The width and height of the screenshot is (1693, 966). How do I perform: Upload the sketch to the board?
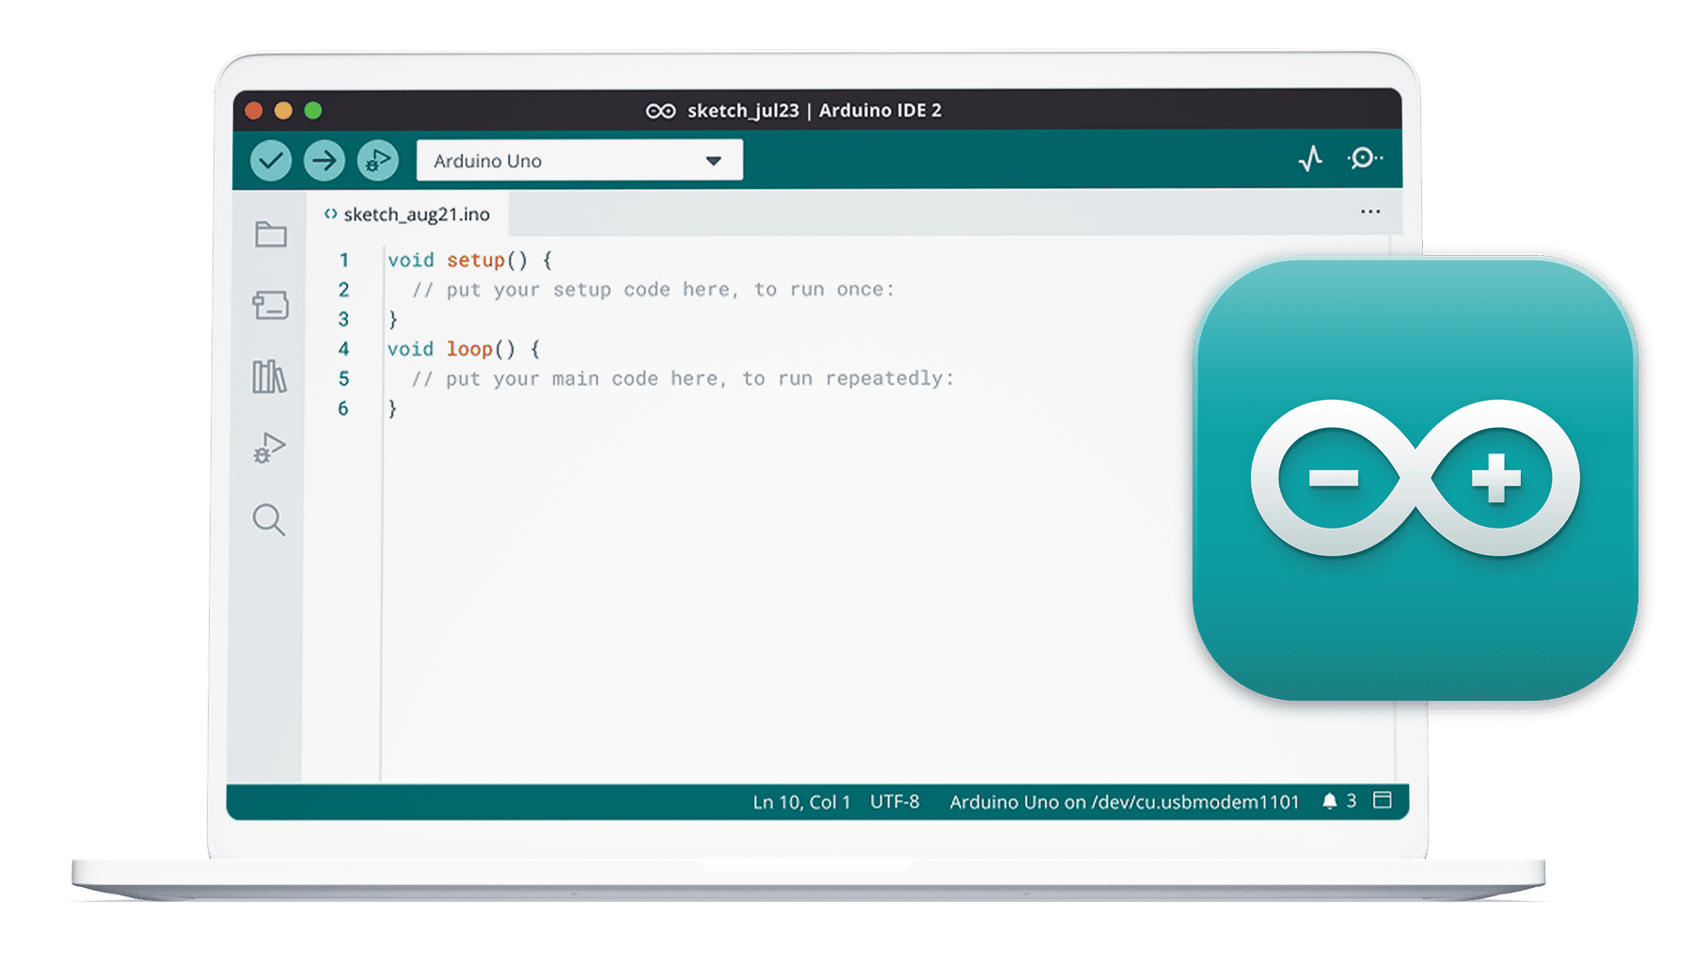(x=324, y=160)
